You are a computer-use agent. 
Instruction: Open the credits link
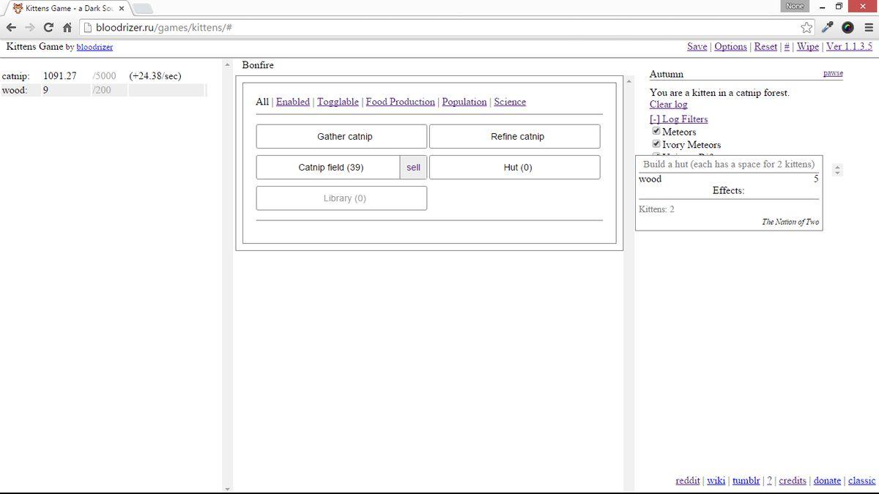[793, 480]
